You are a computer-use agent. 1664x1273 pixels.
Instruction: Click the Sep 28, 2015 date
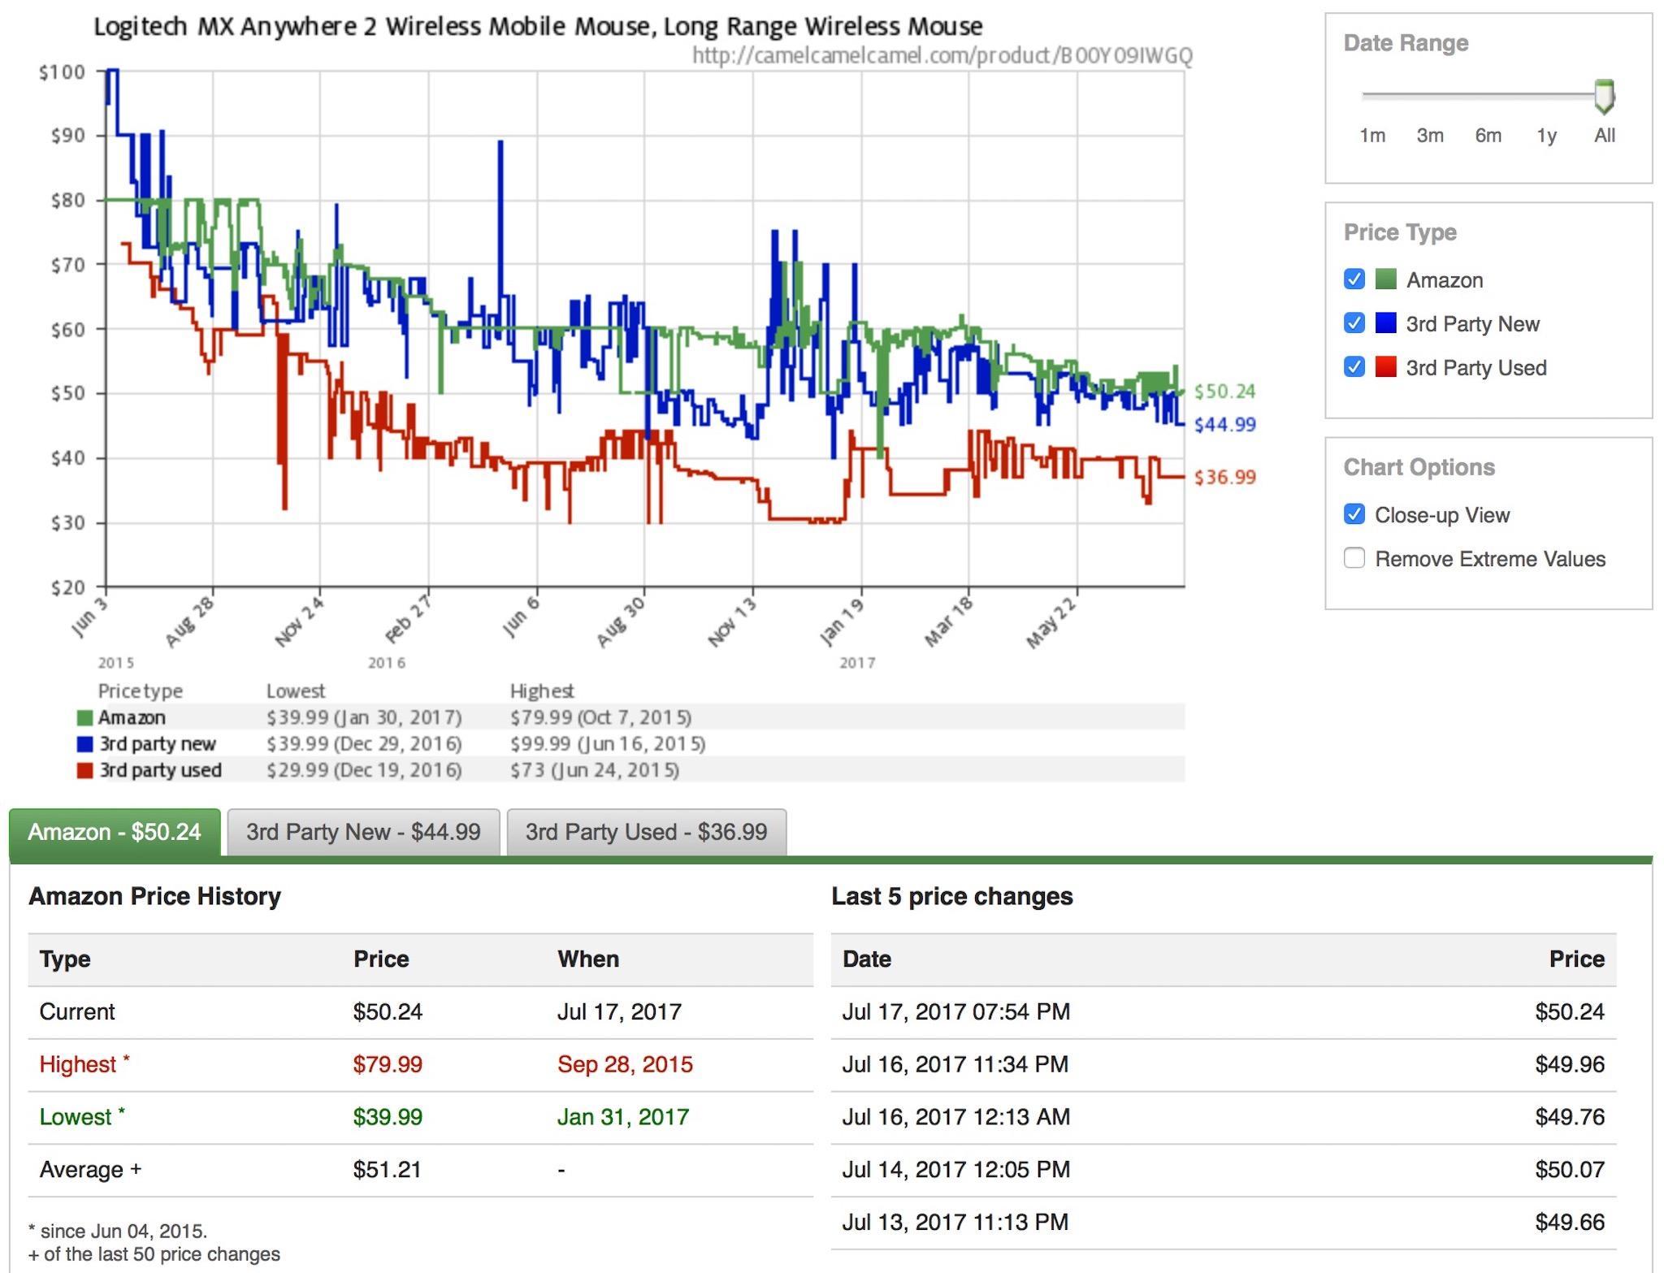click(625, 1064)
